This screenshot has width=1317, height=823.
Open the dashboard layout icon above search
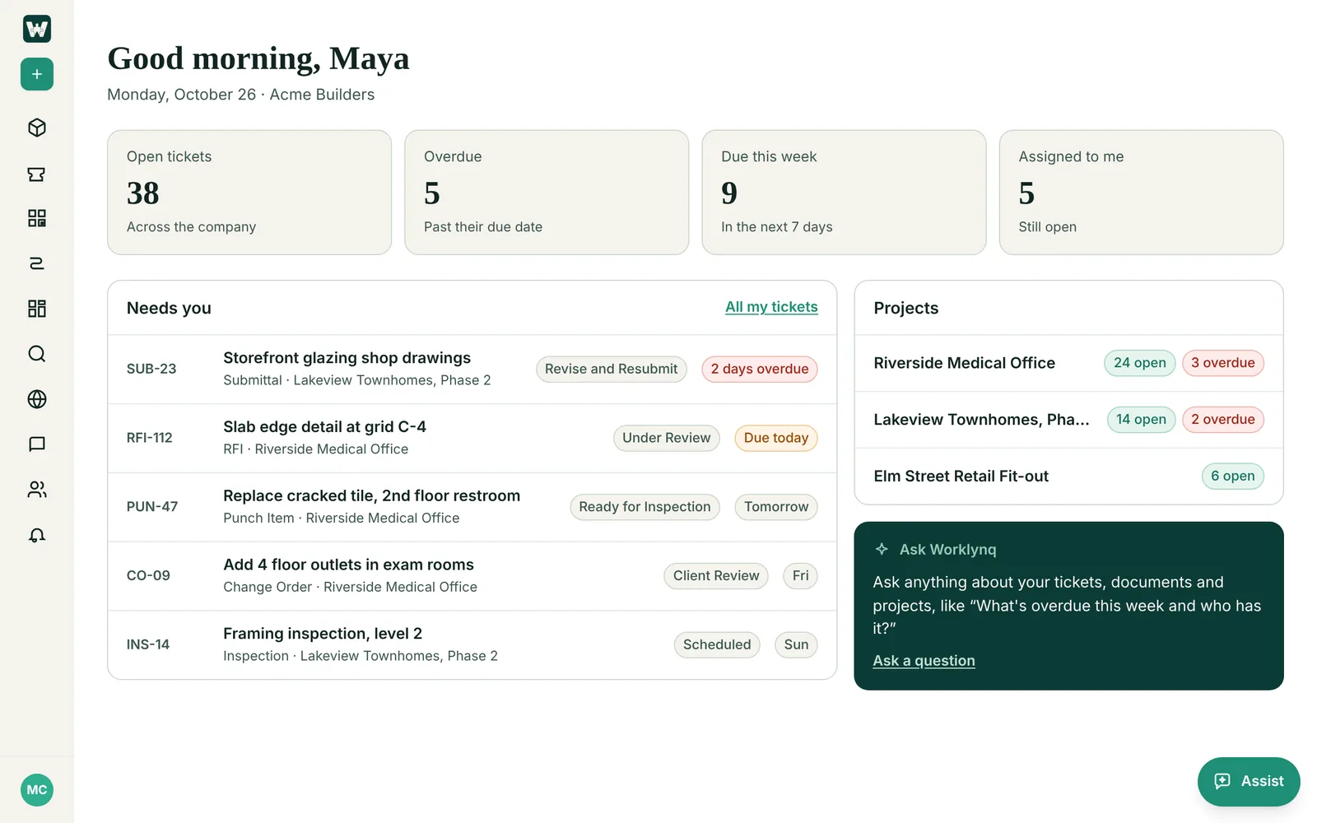[37, 309]
